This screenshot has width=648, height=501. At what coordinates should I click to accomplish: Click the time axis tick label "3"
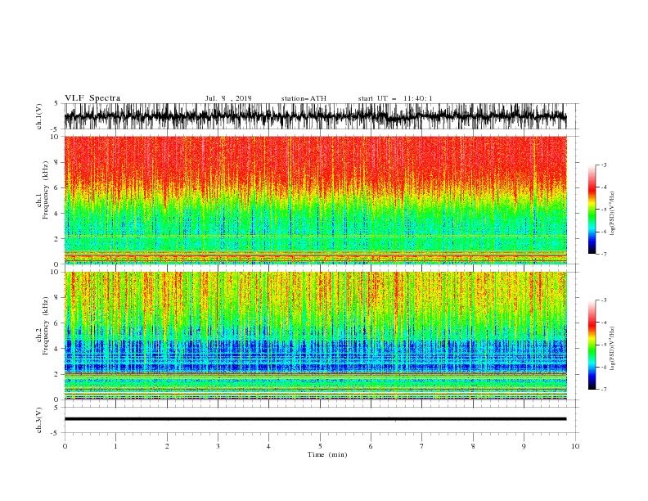coord(218,446)
